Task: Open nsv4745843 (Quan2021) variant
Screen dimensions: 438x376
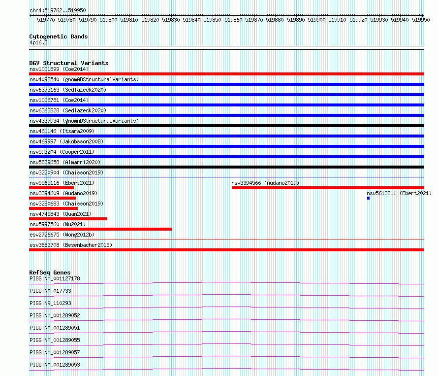Action: pyautogui.click(x=61, y=214)
